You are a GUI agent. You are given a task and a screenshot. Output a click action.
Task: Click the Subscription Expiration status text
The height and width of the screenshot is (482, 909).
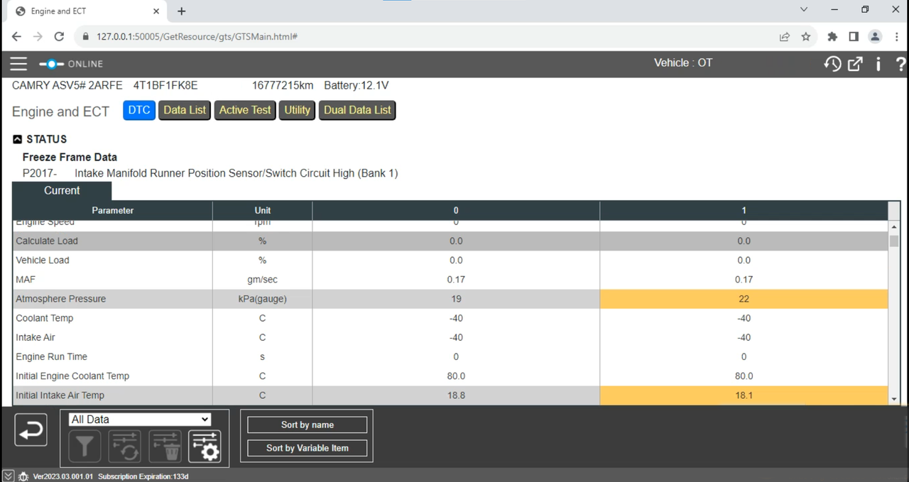click(143, 476)
